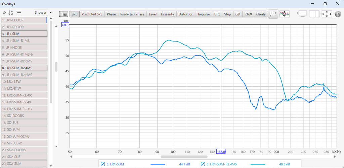The width and height of the screenshot is (344, 168).
Task: Toggle the 3D view button
Action: 273,14
